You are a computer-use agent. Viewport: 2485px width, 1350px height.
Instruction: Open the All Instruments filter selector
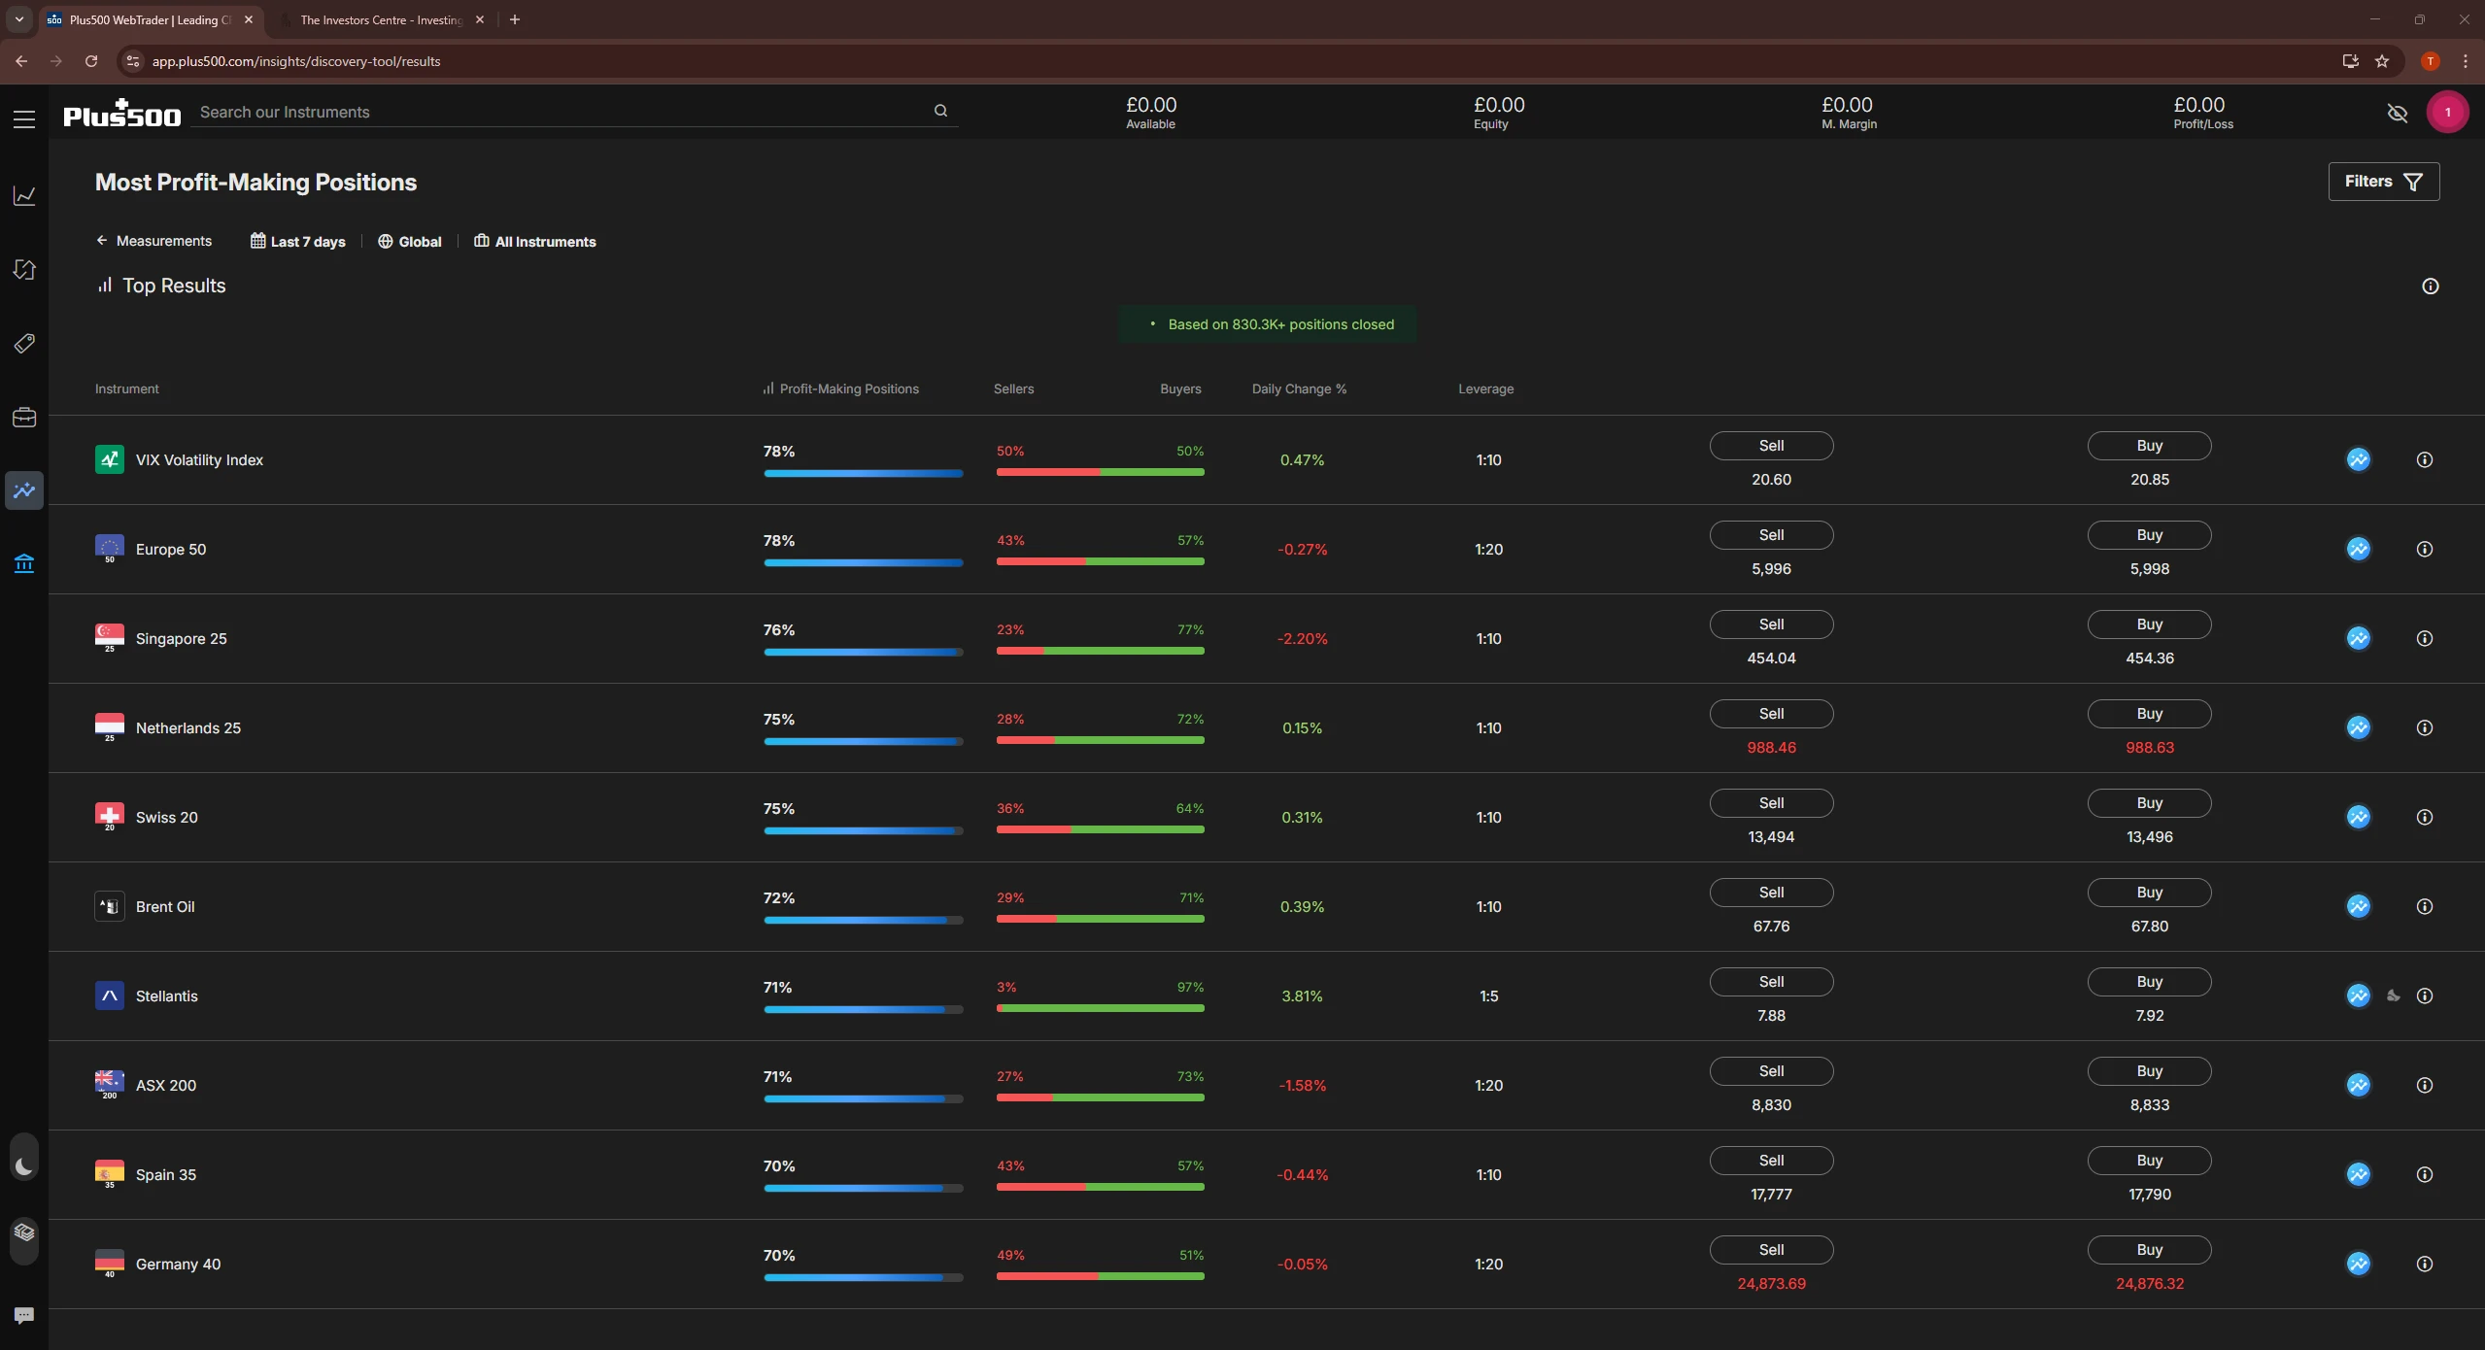point(534,241)
